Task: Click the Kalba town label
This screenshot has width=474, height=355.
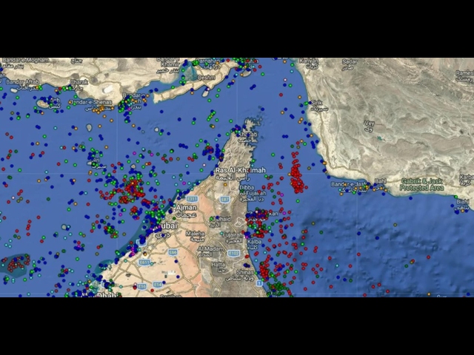Action: (x=253, y=241)
